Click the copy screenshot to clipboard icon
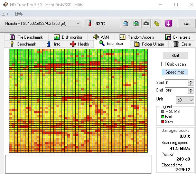The image size is (196, 174). pos(136,23)
